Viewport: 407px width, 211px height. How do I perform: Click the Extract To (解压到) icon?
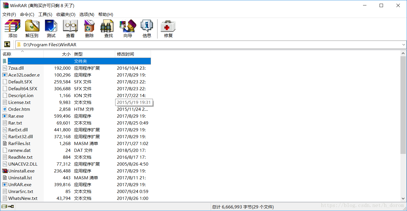point(32,26)
